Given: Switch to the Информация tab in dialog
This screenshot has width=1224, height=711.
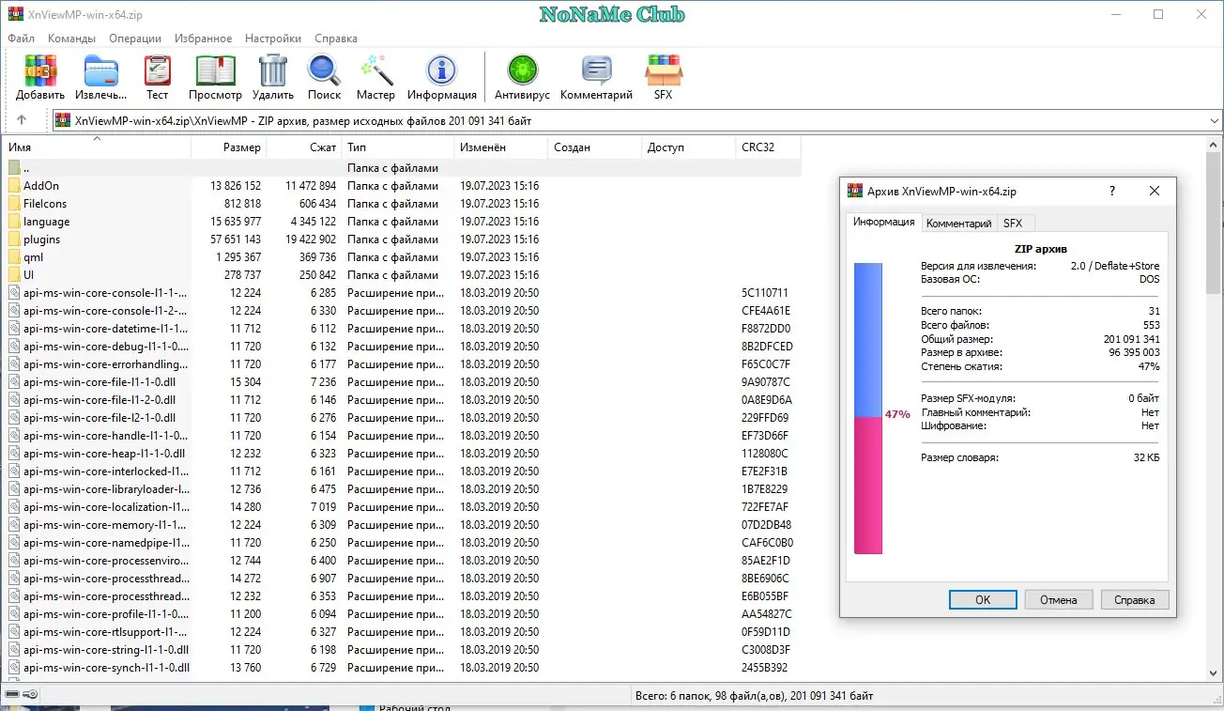Looking at the screenshot, I should (x=883, y=223).
